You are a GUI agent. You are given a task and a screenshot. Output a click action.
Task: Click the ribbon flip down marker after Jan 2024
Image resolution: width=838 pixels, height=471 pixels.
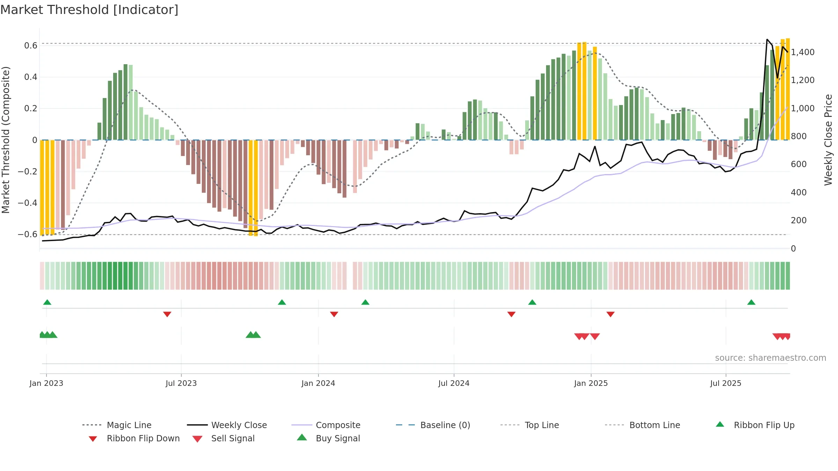[334, 314]
